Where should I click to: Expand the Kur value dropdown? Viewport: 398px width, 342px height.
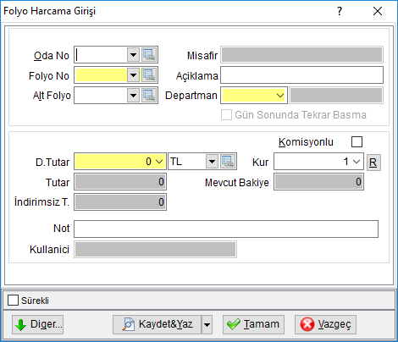[x=357, y=162]
